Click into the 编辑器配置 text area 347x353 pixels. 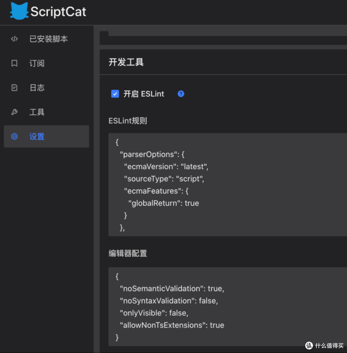pyautogui.click(x=227, y=307)
